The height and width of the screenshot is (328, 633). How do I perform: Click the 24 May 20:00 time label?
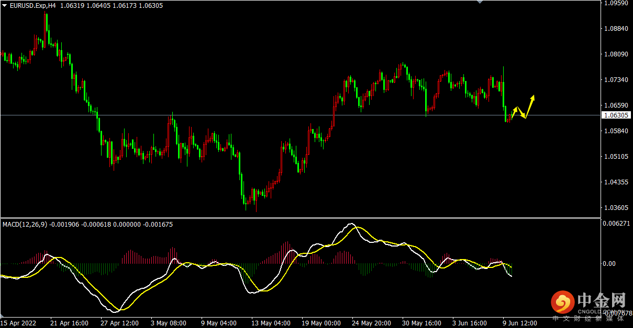click(x=371, y=323)
